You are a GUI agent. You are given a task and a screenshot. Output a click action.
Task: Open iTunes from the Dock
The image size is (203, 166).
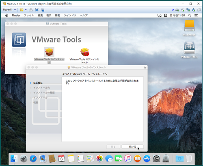click(x=128, y=159)
